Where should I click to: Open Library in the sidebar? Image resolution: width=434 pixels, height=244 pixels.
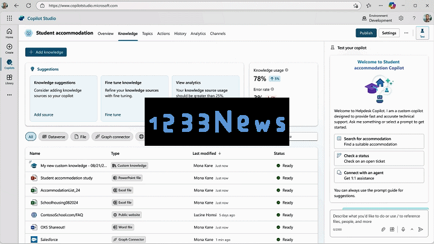(x=10, y=79)
